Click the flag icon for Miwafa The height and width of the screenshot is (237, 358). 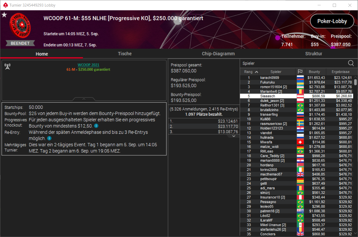click(x=300, y=142)
